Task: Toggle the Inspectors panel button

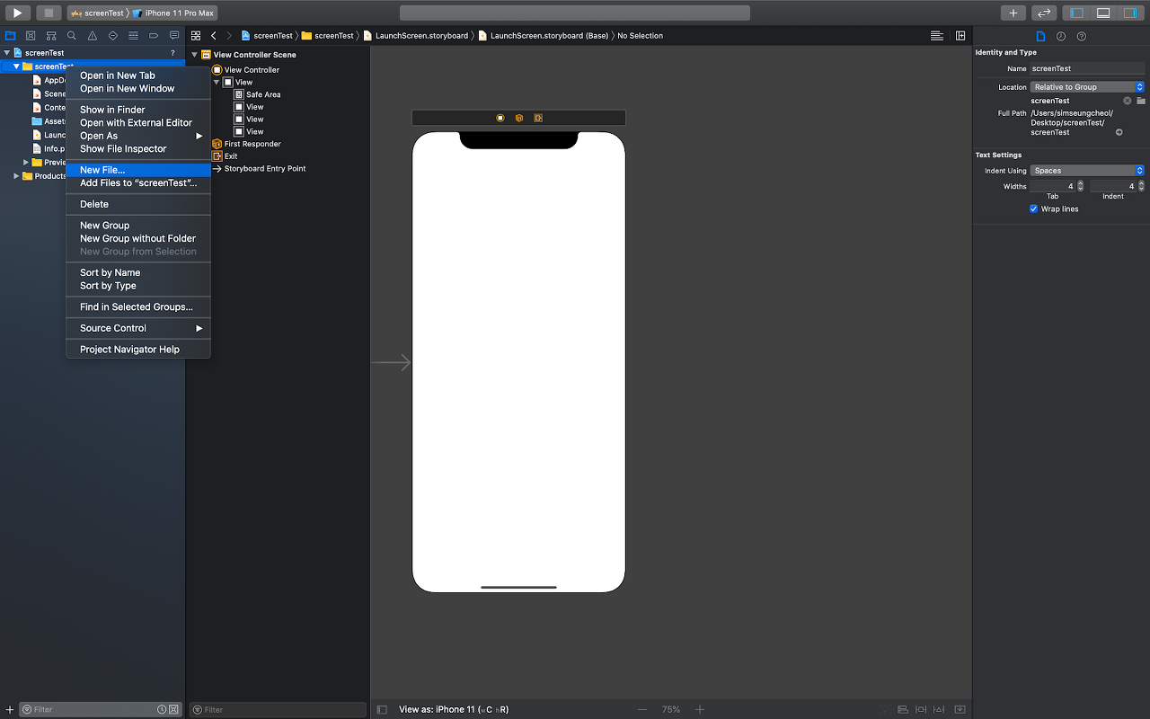Action: [x=1130, y=13]
